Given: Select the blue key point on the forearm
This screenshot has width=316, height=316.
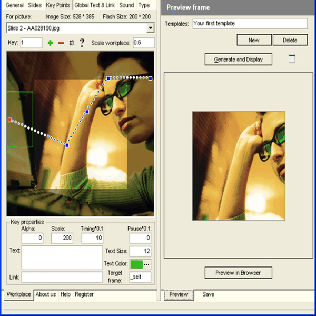Looking at the screenshot, I should [87, 112].
